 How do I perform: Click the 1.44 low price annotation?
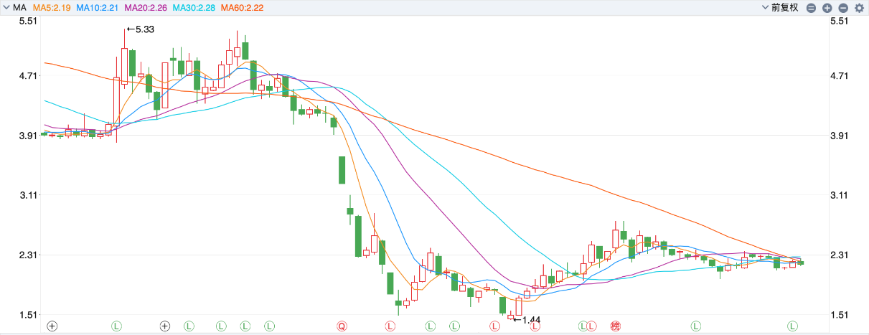coord(530,319)
